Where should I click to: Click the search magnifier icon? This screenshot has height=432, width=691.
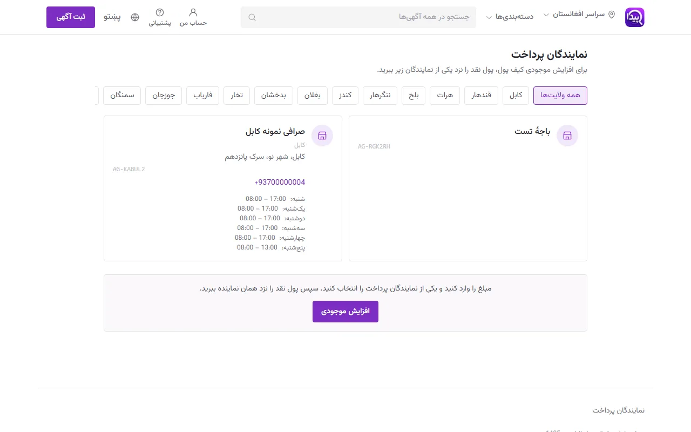coord(252,17)
